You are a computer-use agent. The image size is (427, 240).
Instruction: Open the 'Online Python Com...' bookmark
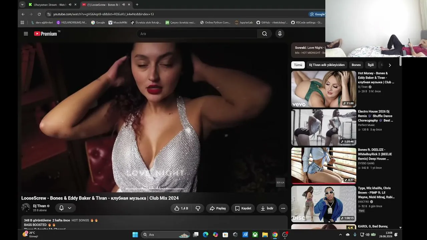click(215, 23)
